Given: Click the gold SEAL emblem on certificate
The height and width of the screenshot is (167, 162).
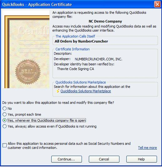Looking at the screenshot, I should tap(28, 72).
